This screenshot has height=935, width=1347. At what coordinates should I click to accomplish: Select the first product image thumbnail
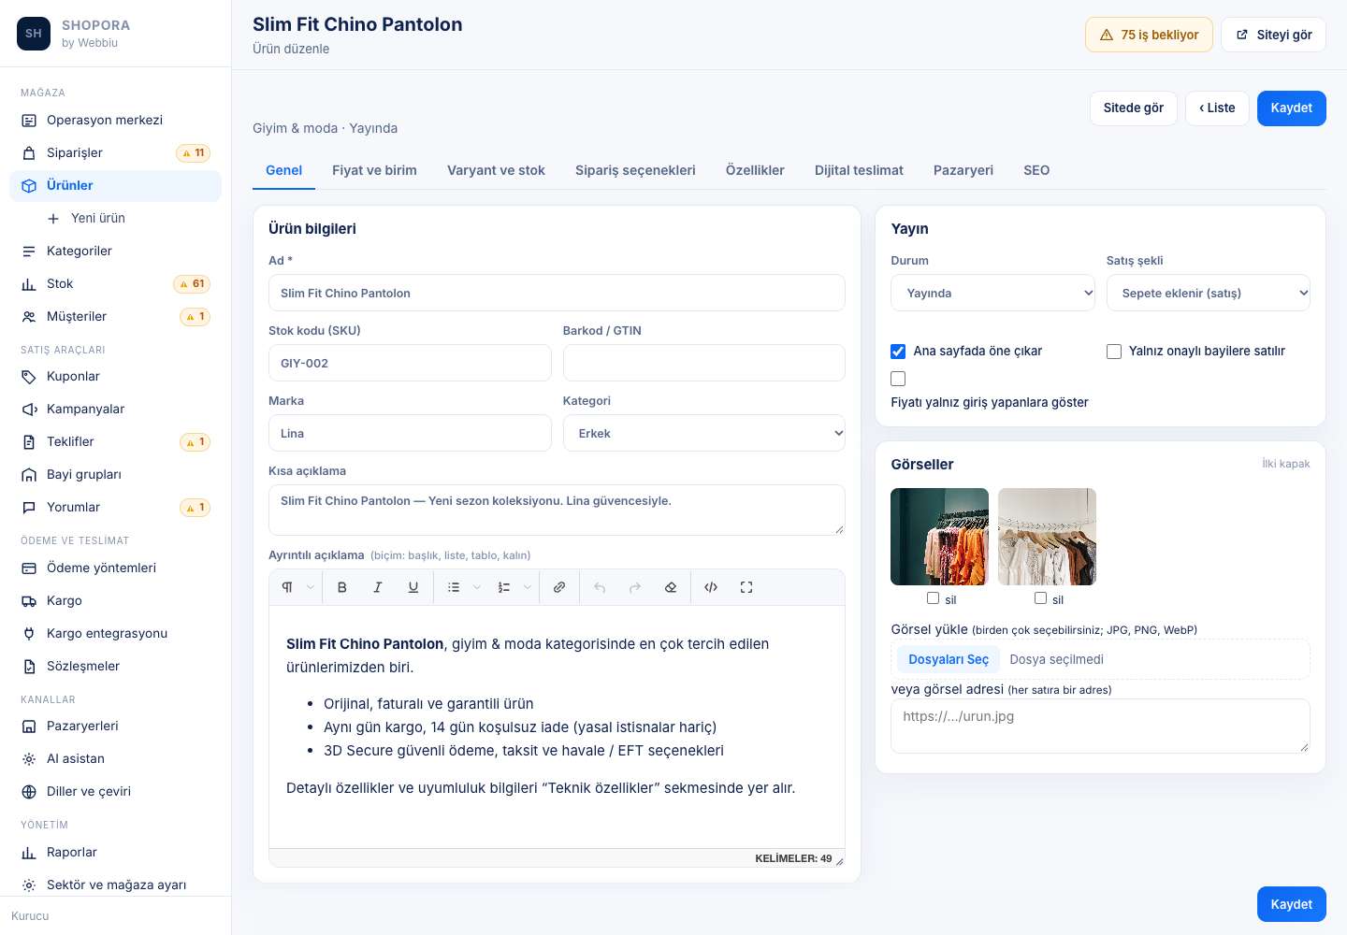pyautogui.click(x=939, y=537)
